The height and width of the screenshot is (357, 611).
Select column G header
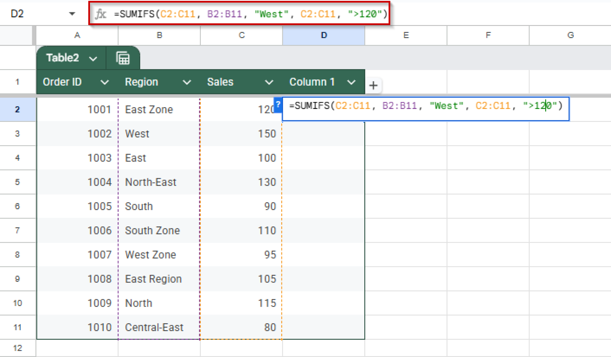pos(570,35)
